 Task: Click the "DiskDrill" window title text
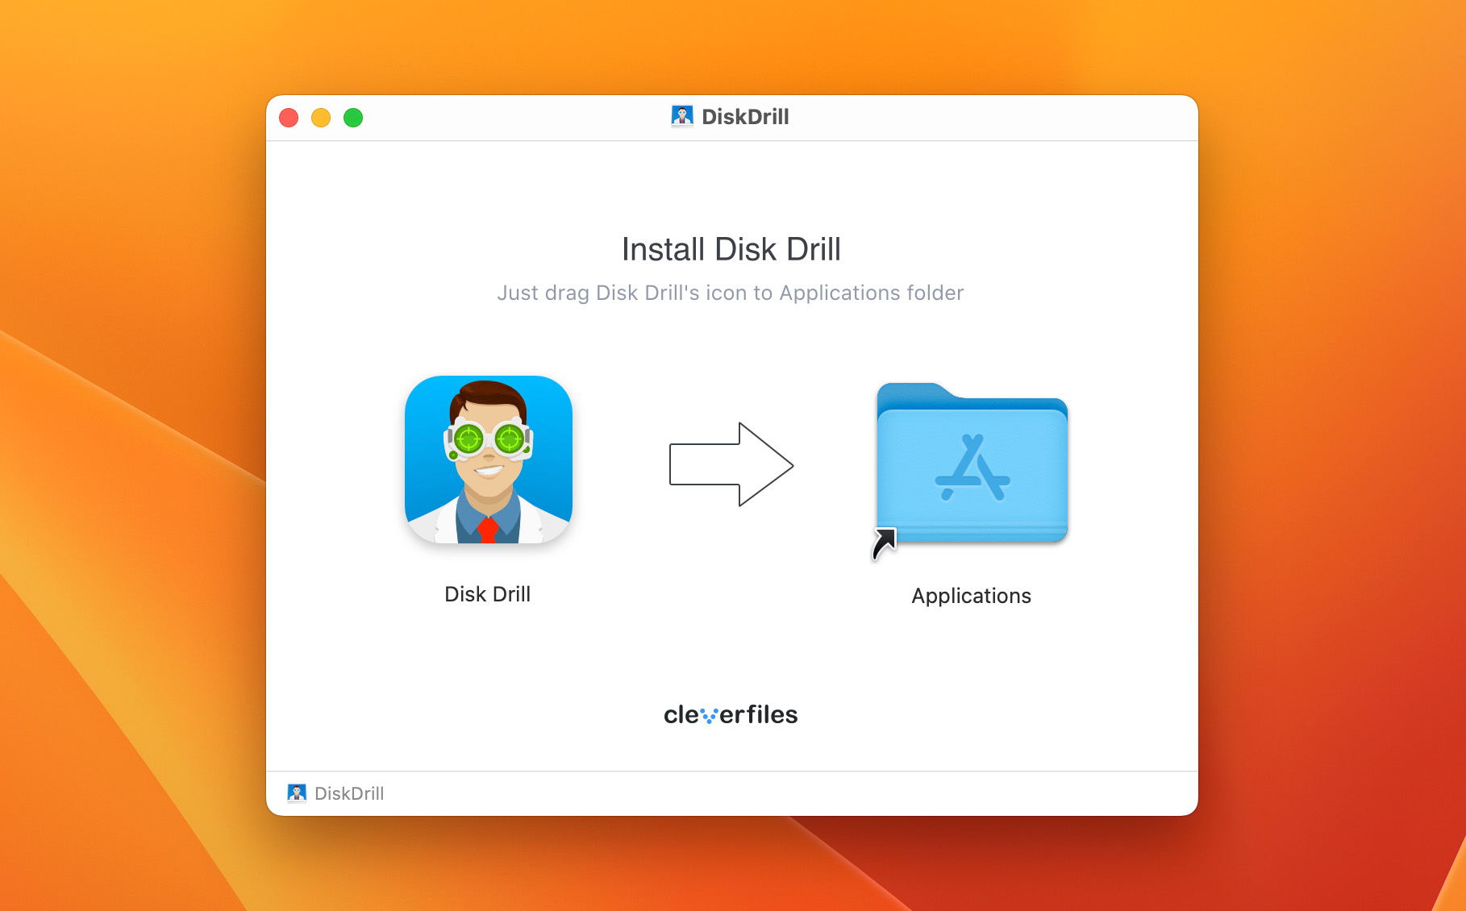click(745, 117)
